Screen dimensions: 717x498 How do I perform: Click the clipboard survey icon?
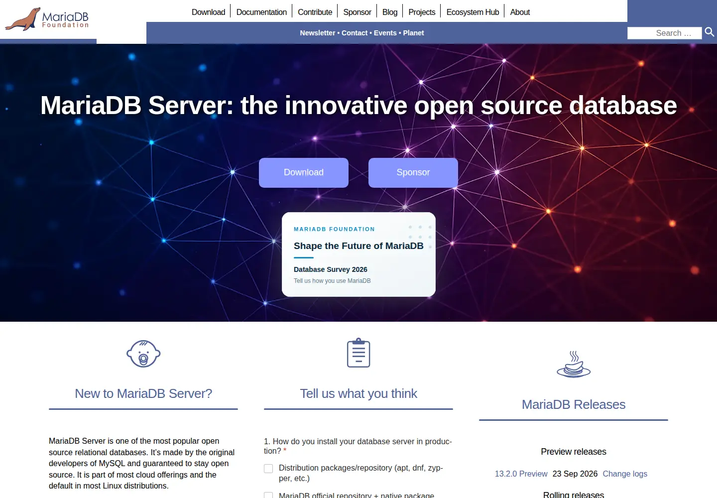358,353
